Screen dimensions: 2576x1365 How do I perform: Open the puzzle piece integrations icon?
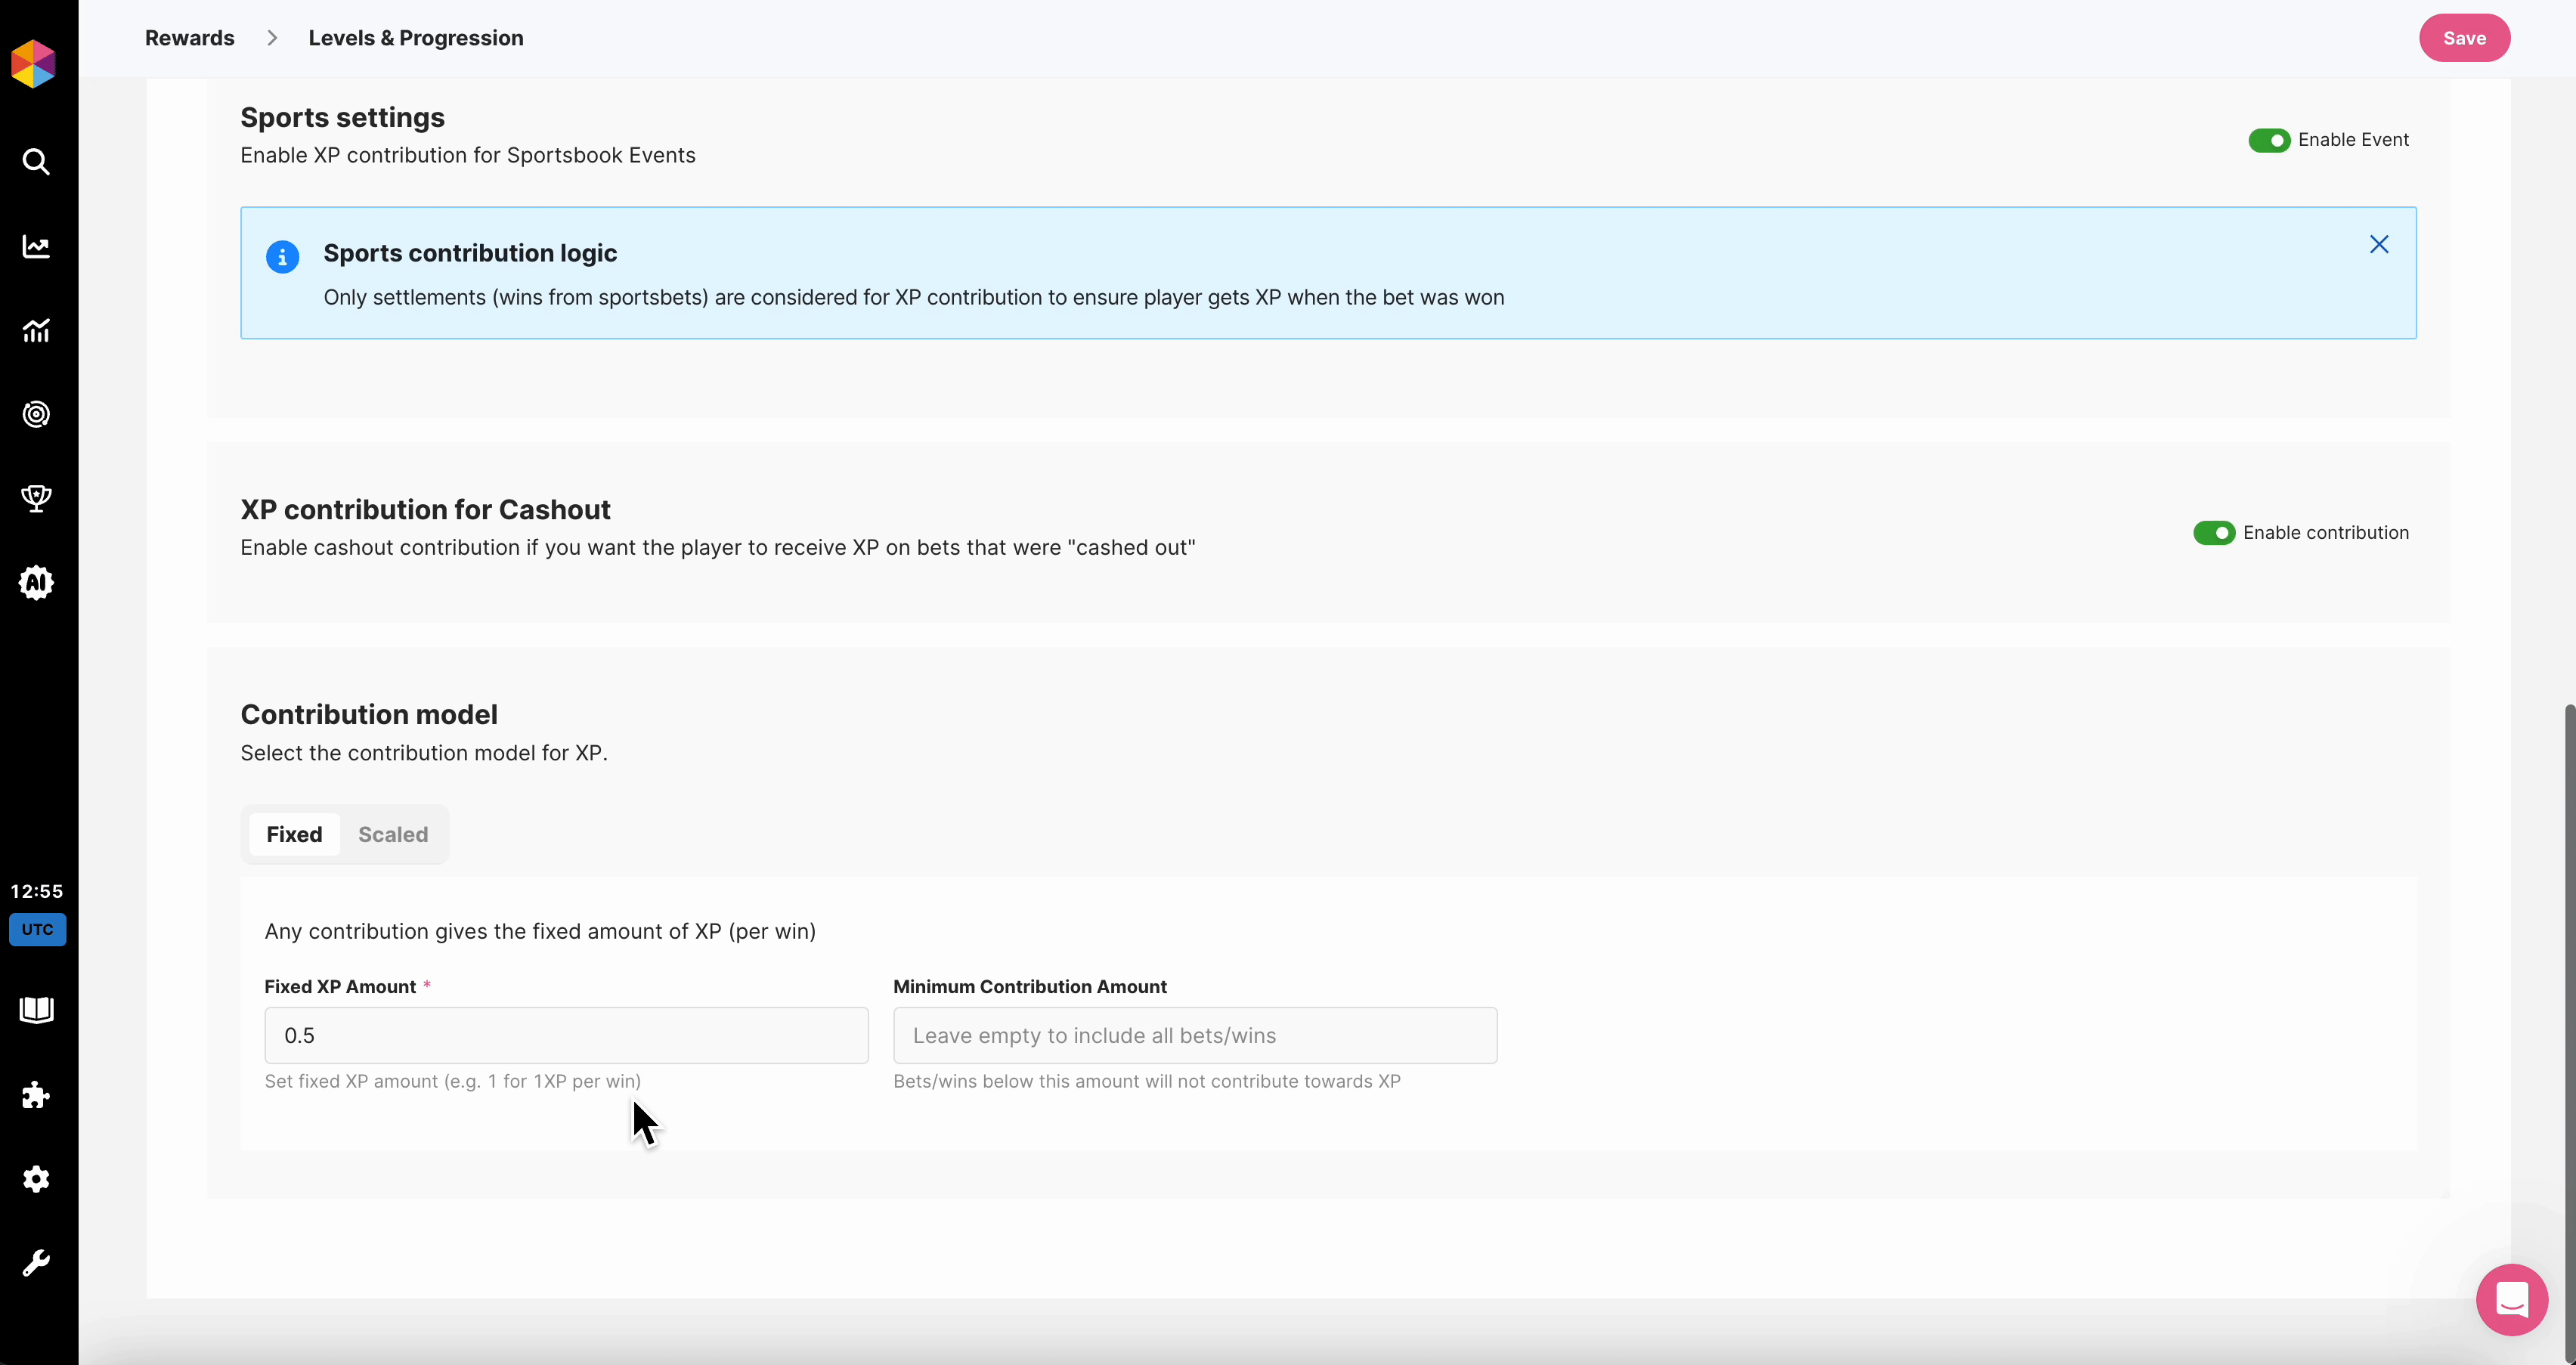click(36, 1095)
